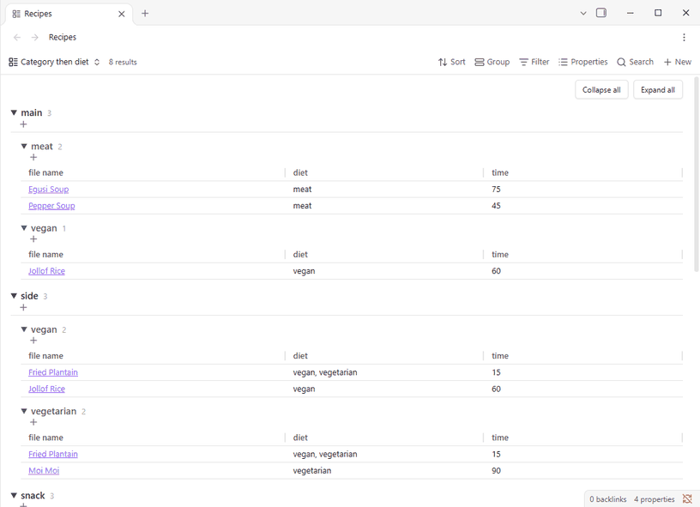Click 'time' header in vegetarian table
700x507 pixels.
500,438
